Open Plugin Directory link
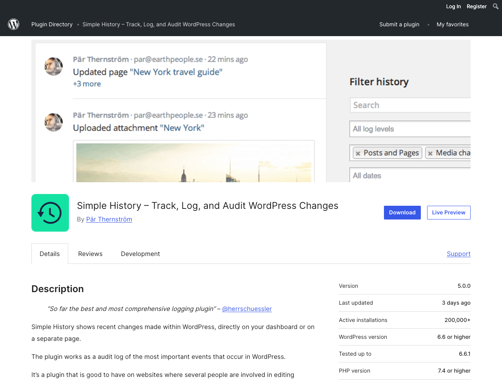The height and width of the screenshot is (384, 502). 52,24
